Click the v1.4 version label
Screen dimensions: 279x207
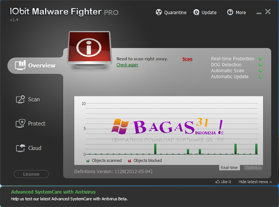pyautogui.click(x=14, y=20)
